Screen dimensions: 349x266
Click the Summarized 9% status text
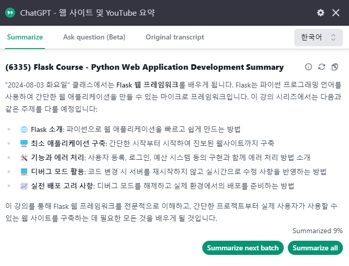pos(318,231)
